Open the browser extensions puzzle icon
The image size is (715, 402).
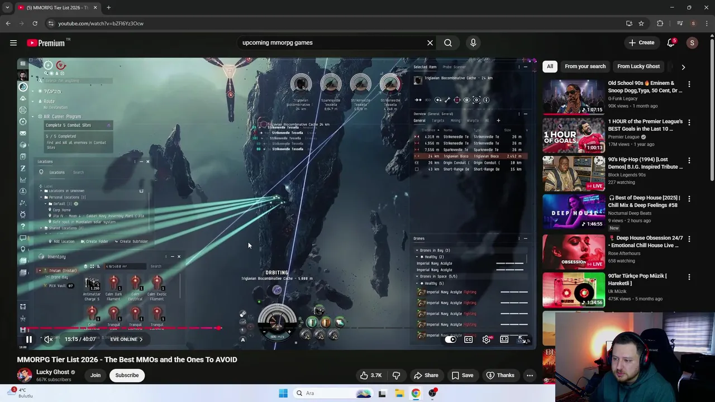[x=660, y=23]
